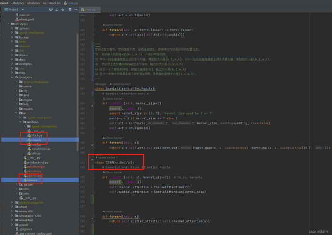
Task: Expand the docker folder
Action: 12,55
